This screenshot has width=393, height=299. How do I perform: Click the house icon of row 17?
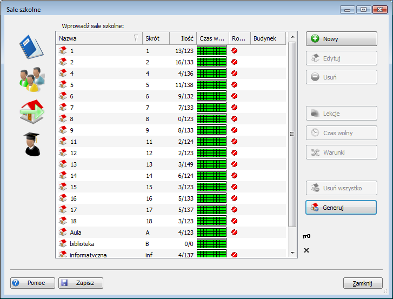(x=63, y=209)
